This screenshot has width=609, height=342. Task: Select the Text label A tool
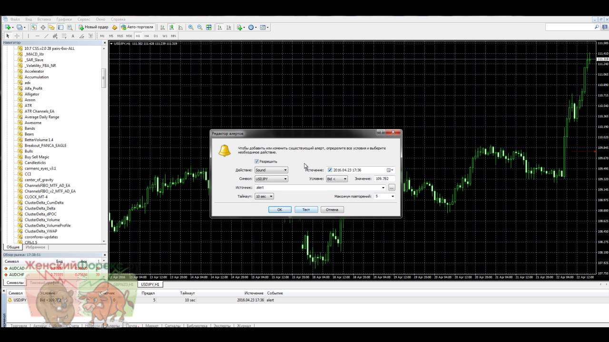coord(73,36)
